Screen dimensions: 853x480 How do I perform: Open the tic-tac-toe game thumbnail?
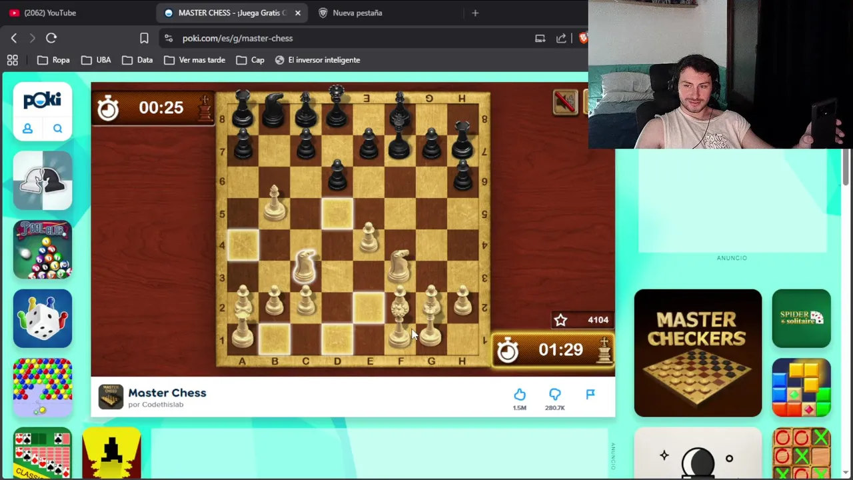(802, 453)
